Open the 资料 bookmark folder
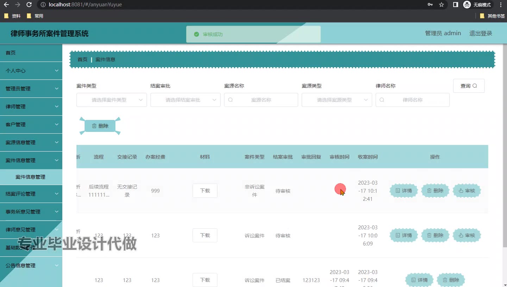Image resolution: width=507 pixels, height=287 pixels. pos(12,16)
